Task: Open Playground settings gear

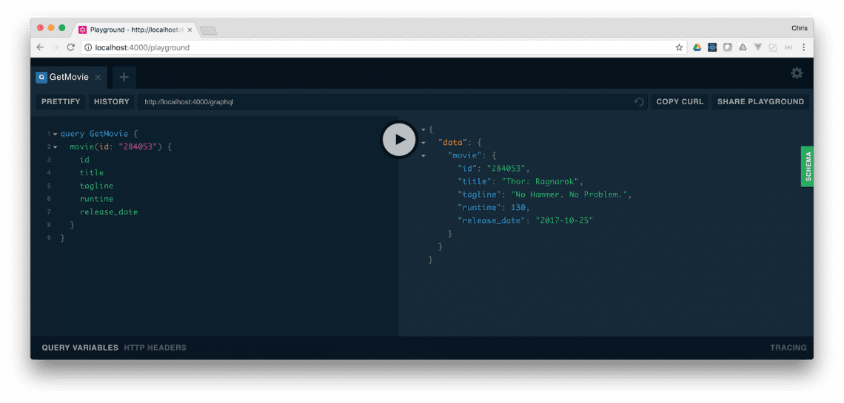Action: [x=797, y=73]
